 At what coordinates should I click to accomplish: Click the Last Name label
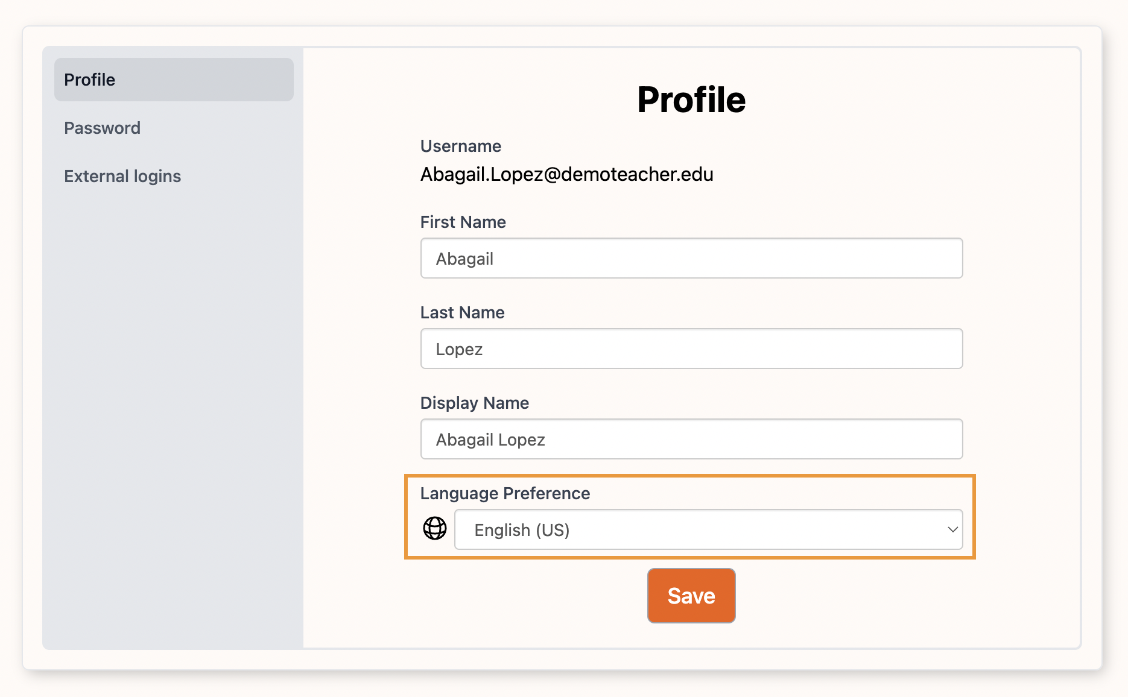pyautogui.click(x=462, y=312)
